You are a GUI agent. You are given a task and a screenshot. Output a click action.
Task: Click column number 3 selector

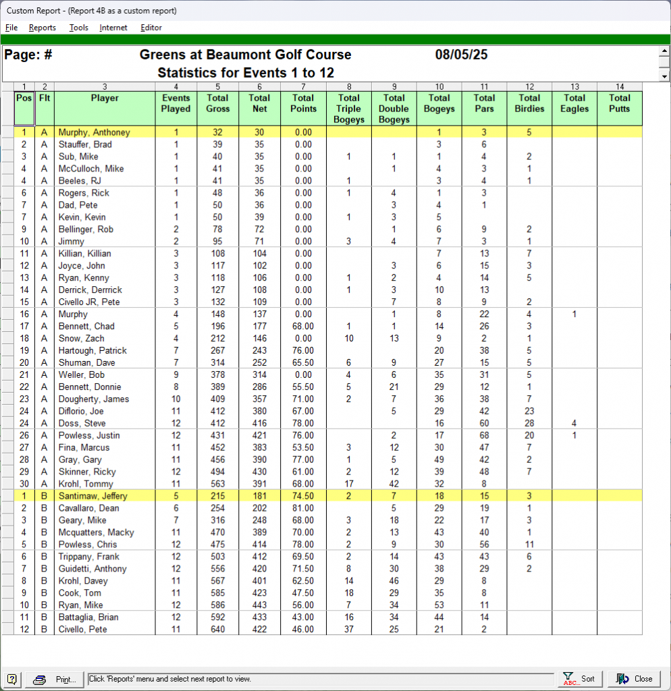pyautogui.click(x=105, y=86)
